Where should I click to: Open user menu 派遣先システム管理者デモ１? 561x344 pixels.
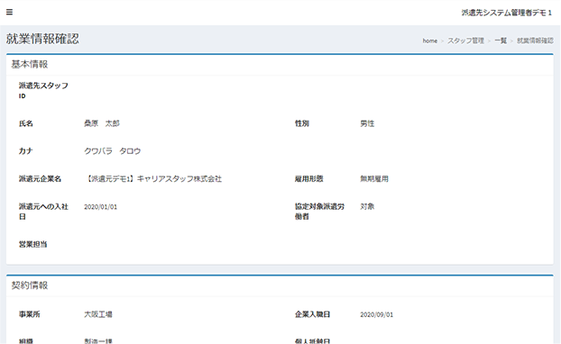coord(507,13)
